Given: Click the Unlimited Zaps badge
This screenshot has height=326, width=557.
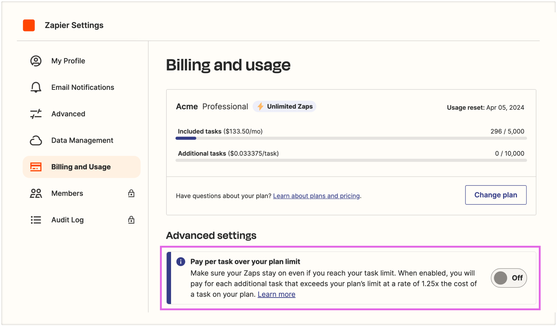Looking at the screenshot, I should point(284,107).
